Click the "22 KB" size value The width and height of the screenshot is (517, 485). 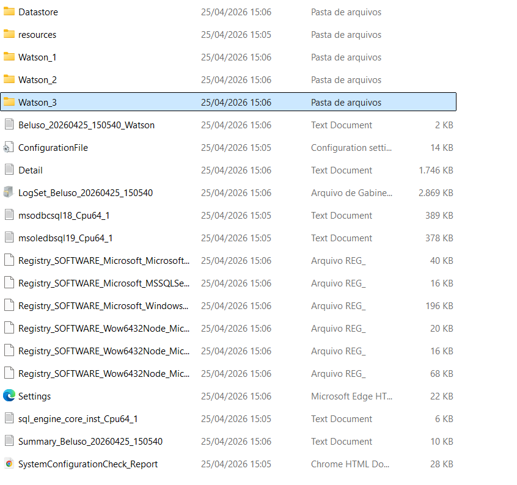coord(441,396)
